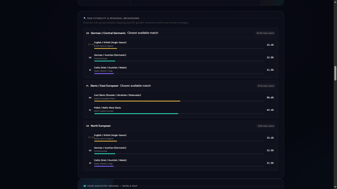Click the IE flag icon in first Celtic row
Image resolution: width=337 pixels, height=189 pixels.
coord(90,70)
